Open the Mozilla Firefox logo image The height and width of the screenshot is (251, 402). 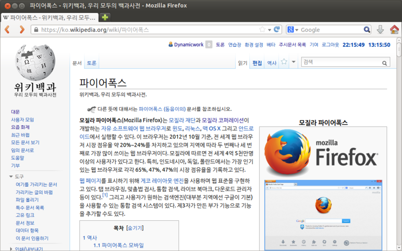tap(323, 153)
